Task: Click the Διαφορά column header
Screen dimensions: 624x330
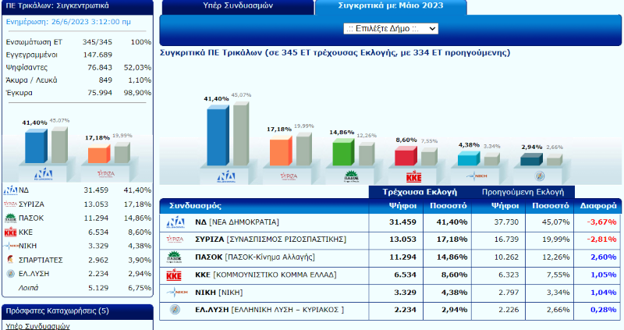Action: tap(599, 206)
